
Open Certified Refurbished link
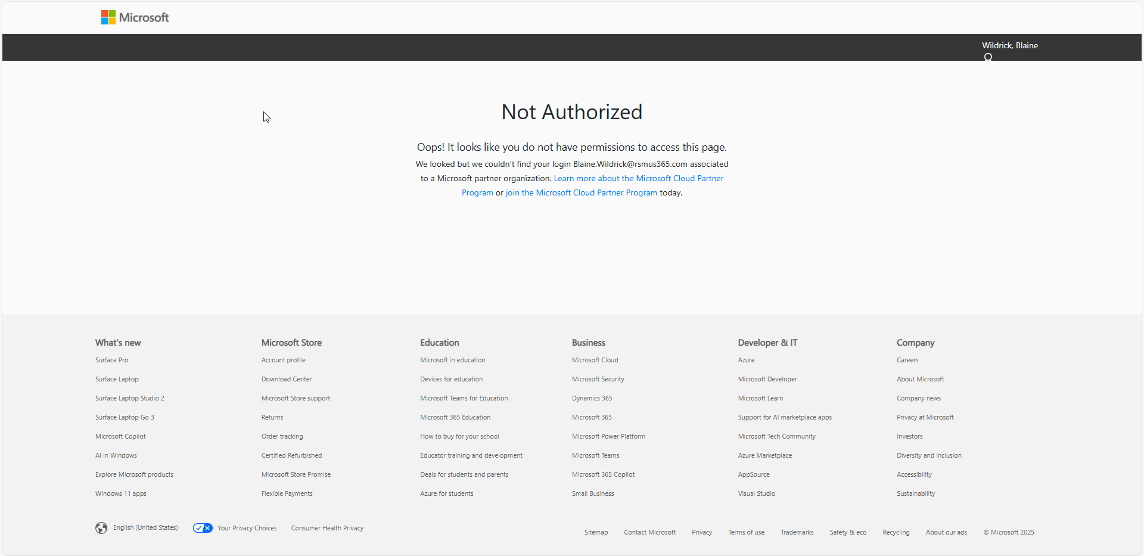pos(291,455)
